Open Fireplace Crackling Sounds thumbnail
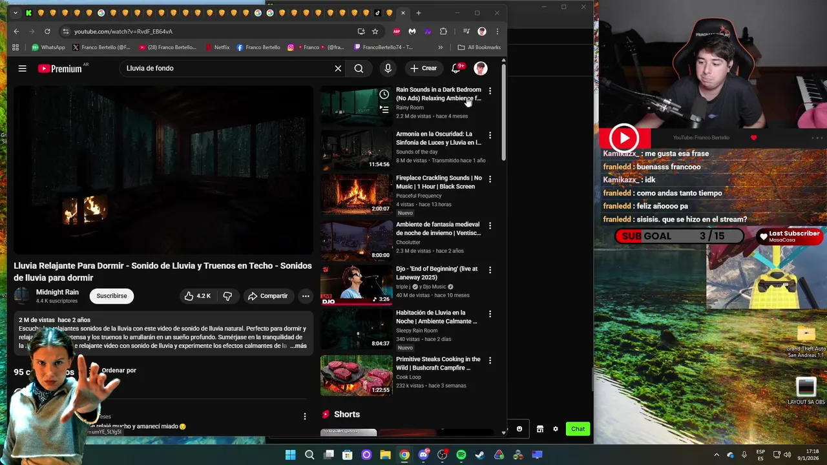 point(356,194)
